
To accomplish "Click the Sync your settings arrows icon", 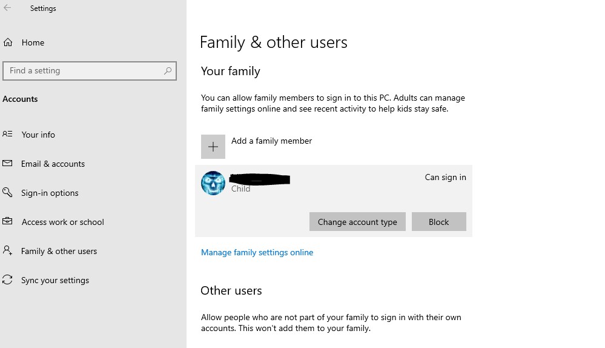I will point(7,280).
